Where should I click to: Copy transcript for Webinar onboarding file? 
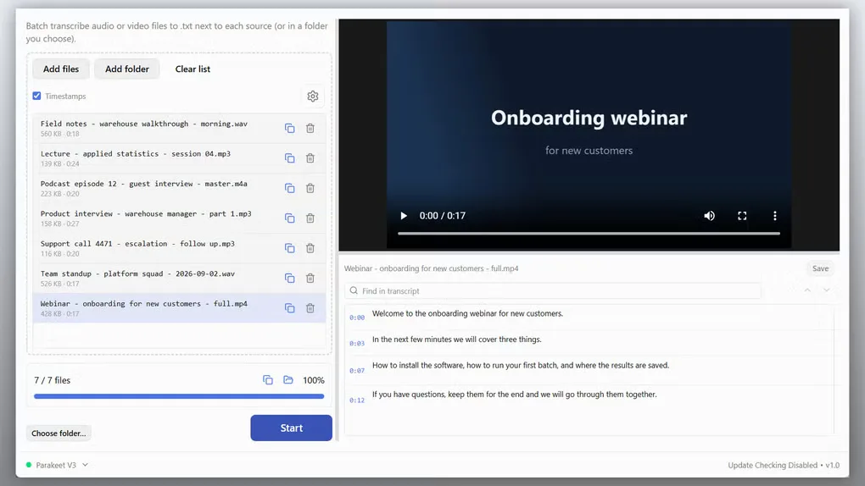(x=290, y=308)
